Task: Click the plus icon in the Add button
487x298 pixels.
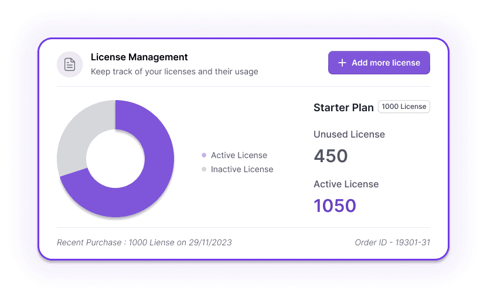Action: click(x=342, y=63)
